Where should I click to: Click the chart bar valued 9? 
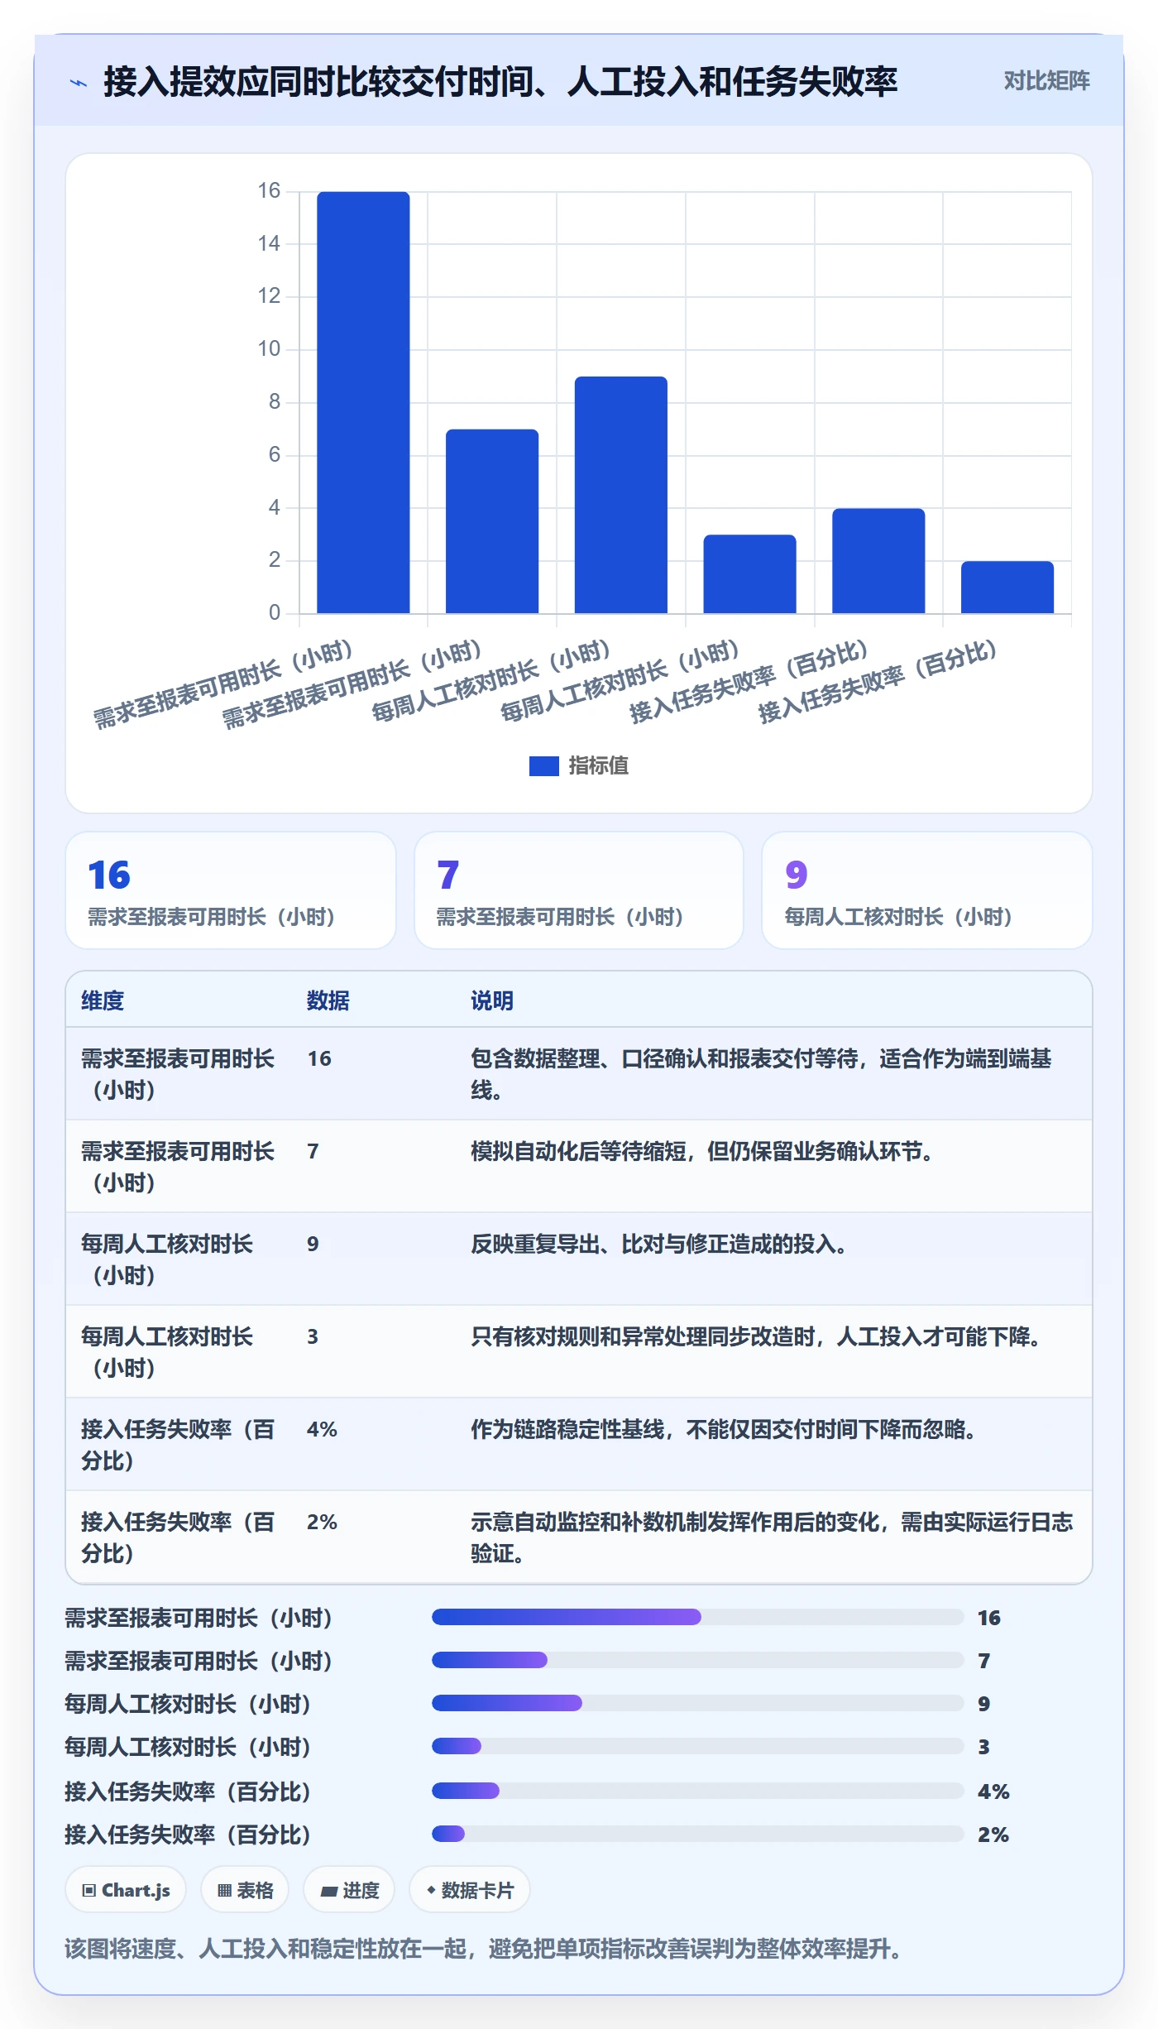(x=621, y=495)
